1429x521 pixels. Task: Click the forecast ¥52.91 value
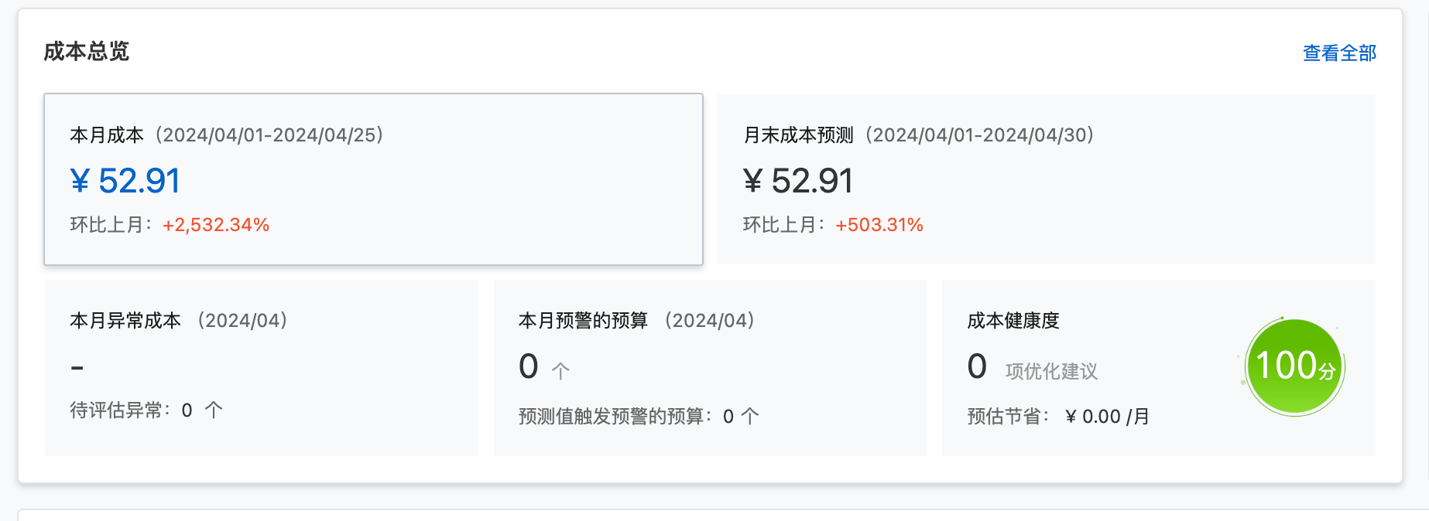[x=798, y=180]
